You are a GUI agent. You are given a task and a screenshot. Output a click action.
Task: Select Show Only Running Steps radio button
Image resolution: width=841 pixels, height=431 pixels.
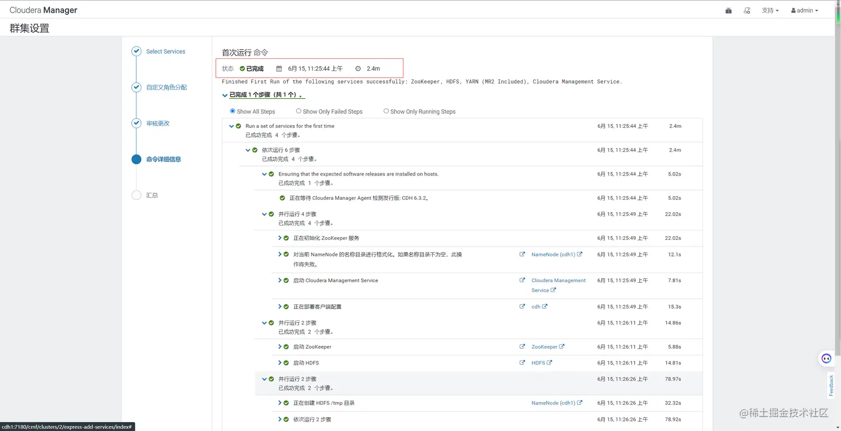pyautogui.click(x=386, y=111)
